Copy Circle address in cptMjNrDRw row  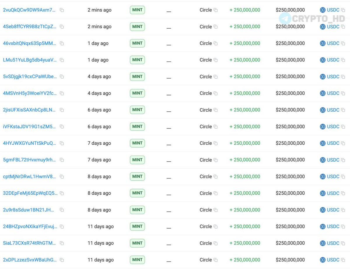(216, 176)
